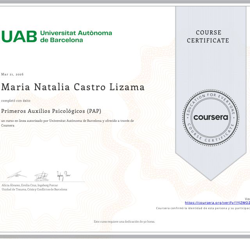Click the Coursera circular seal
This screenshot has height=239, width=250.
[211, 118]
